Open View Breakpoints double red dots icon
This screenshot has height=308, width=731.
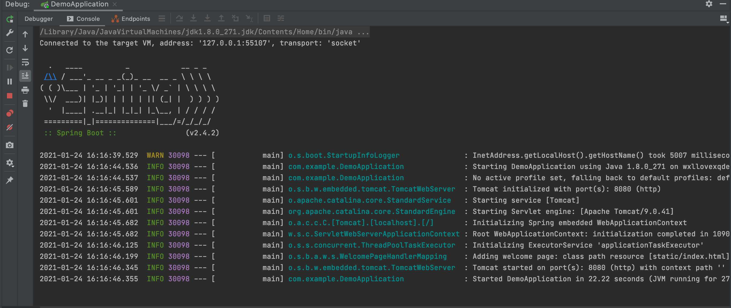tap(10, 113)
